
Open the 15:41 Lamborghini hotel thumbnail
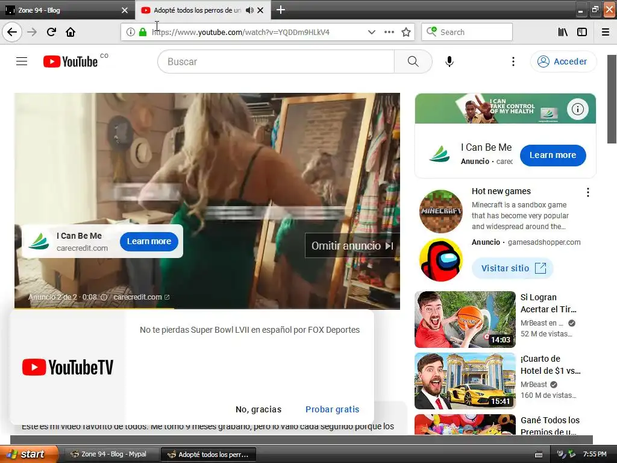[x=465, y=381]
